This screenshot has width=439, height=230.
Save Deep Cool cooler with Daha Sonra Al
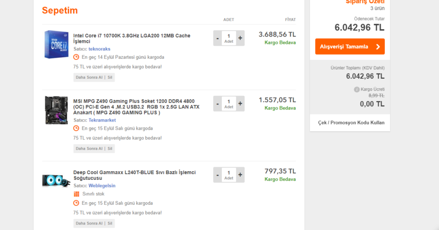89,223
